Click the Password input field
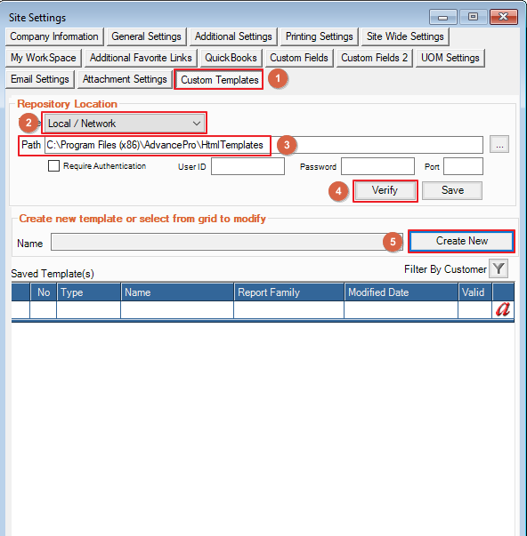The height and width of the screenshot is (536, 527). [377, 166]
